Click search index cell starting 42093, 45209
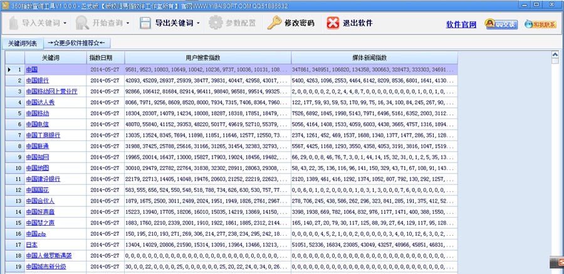 [x=208, y=80]
